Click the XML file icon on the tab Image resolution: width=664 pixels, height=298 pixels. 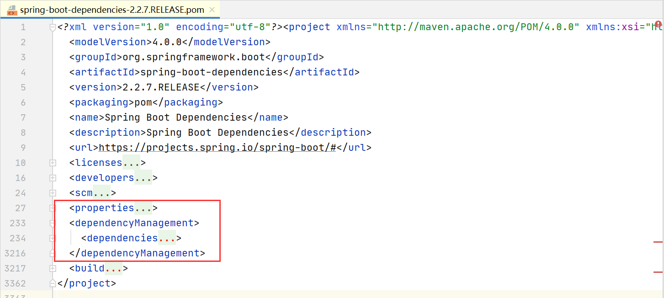(x=12, y=10)
